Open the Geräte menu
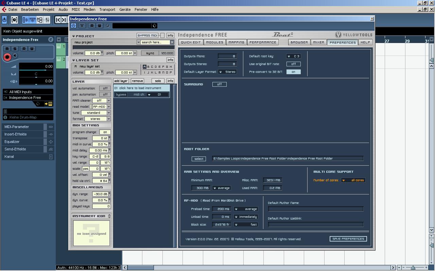The width and height of the screenshot is (435, 271). point(125,9)
